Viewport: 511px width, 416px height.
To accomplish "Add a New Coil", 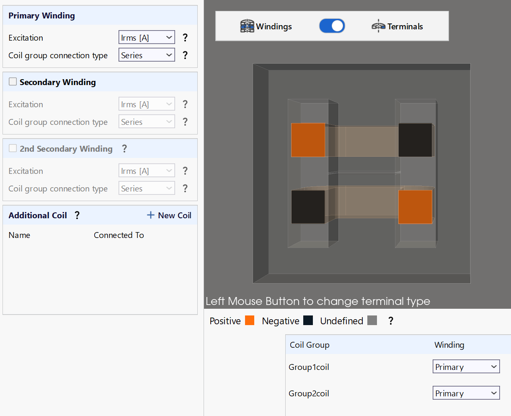I will [x=169, y=215].
